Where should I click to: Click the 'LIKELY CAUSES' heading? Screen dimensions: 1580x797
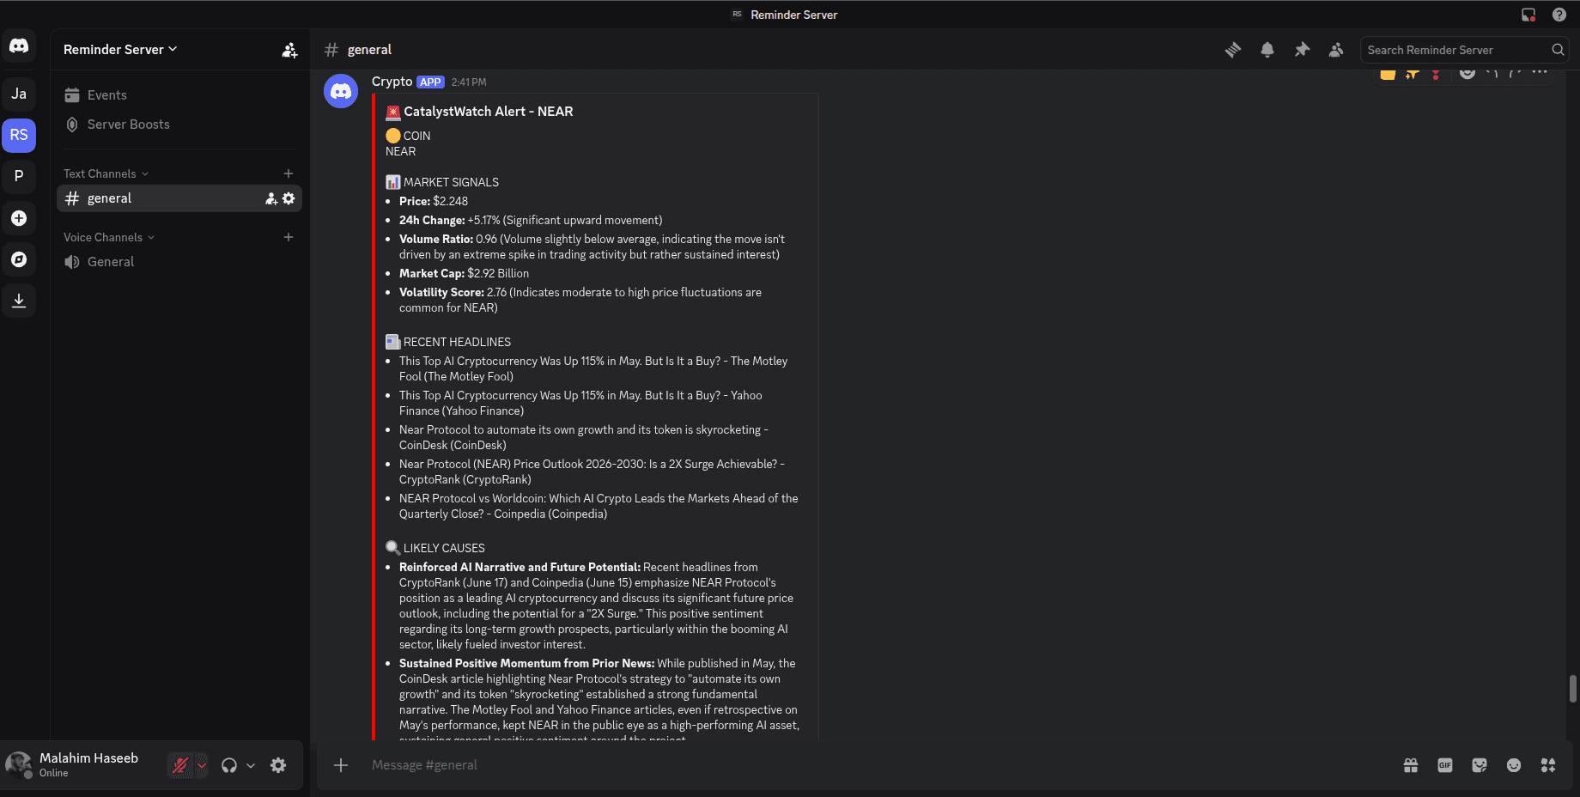tap(444, 548)
